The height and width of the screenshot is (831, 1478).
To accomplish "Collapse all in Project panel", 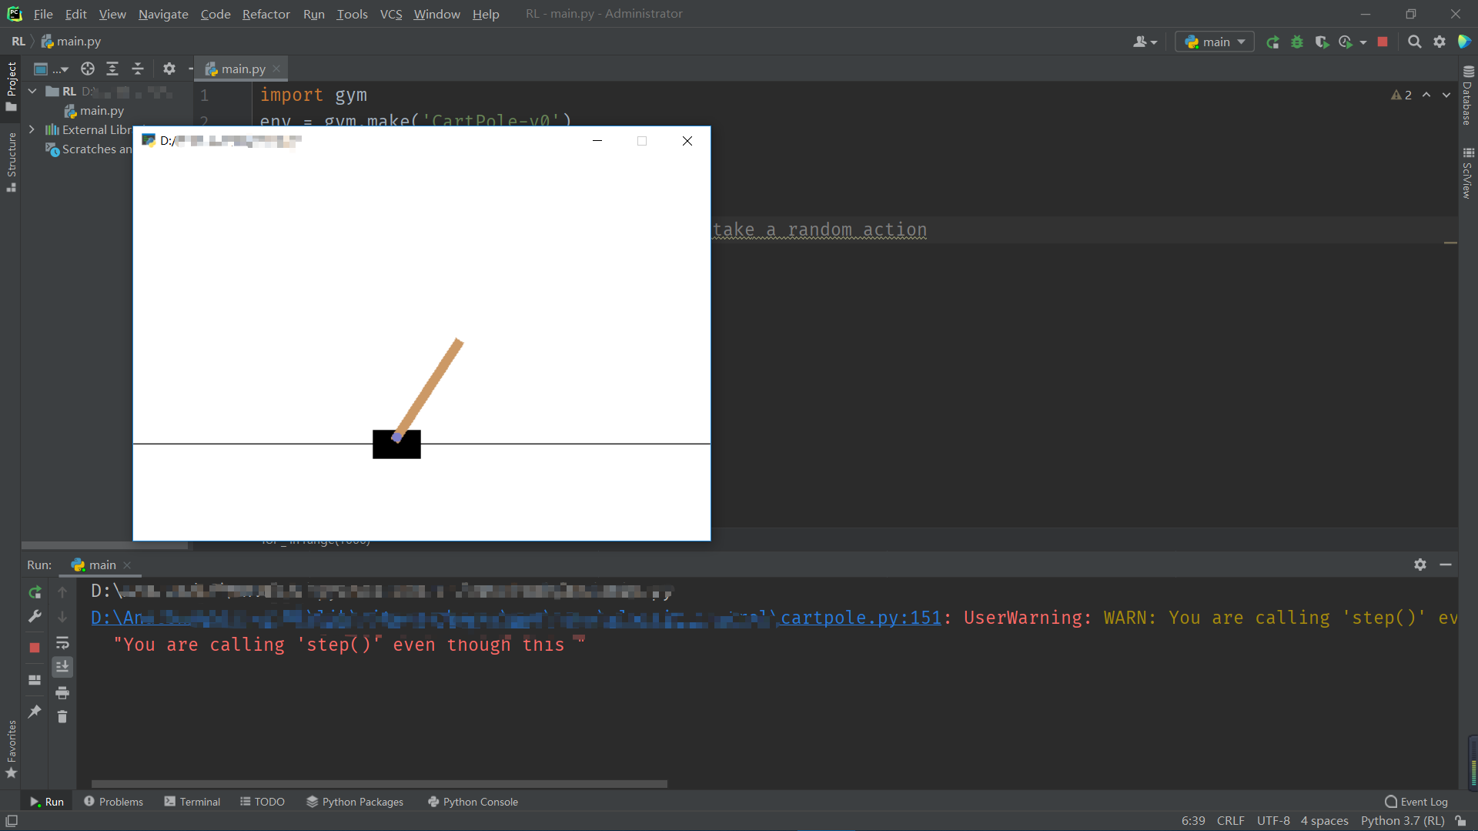I will click(x=138, y=69).
